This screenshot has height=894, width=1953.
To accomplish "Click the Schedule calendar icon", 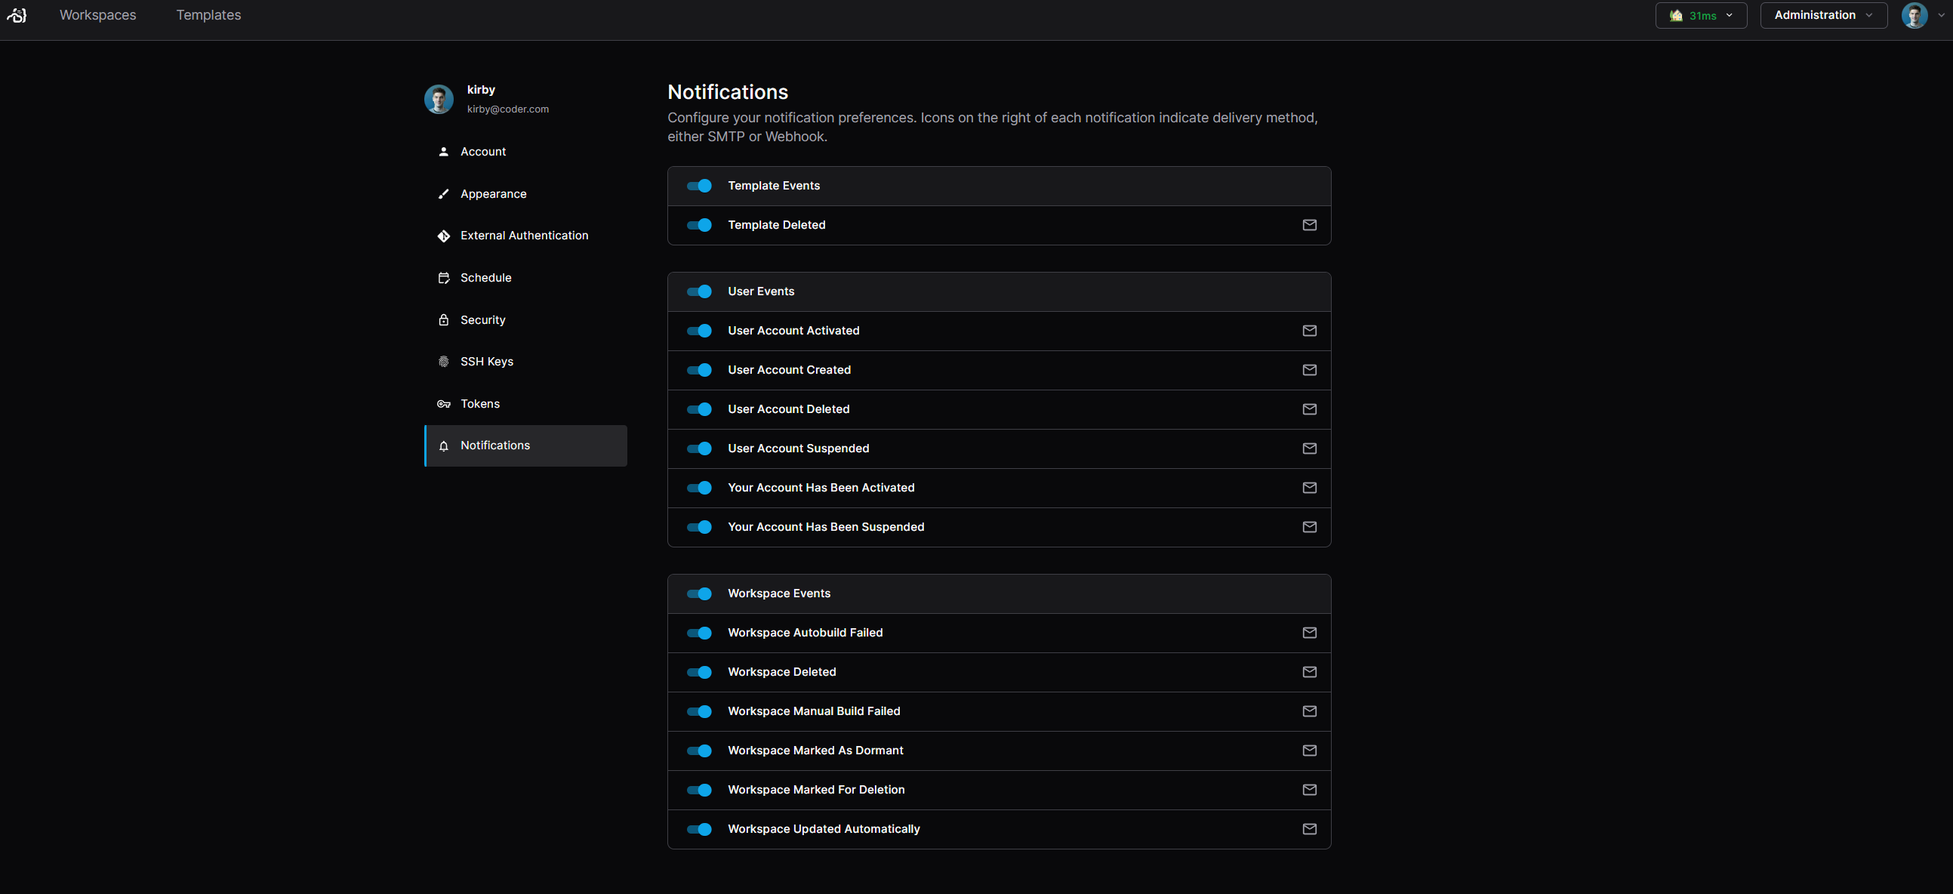I will tap(443, 279).
